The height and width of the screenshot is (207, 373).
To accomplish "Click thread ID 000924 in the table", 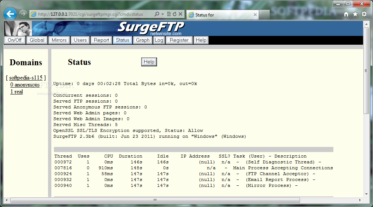I will coord(63,174).
